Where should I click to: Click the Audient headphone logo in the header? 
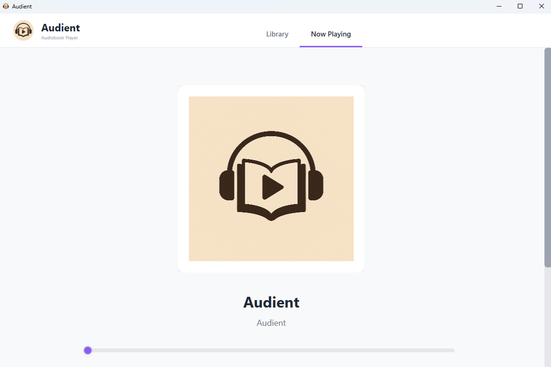[23, 30]
